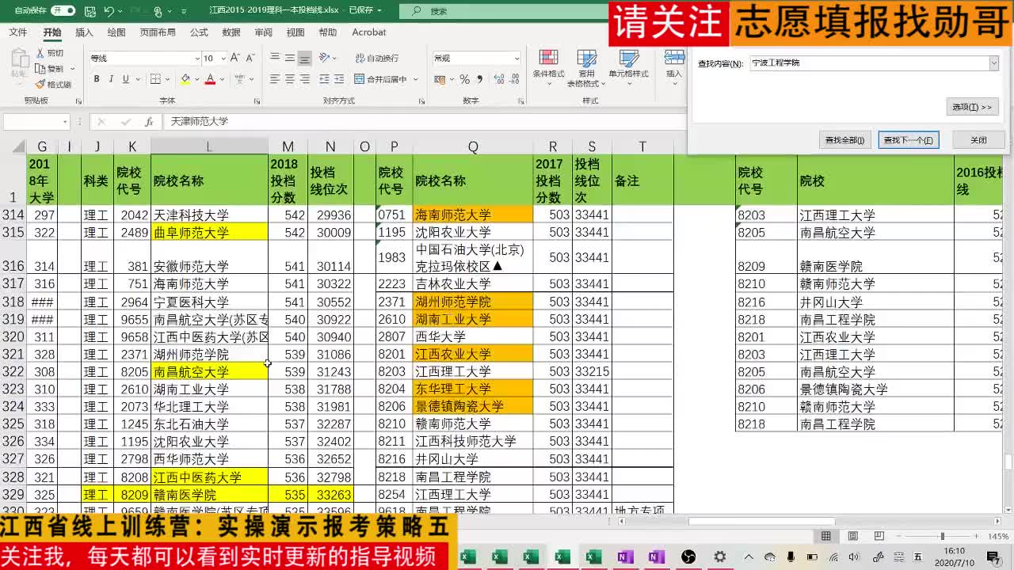Click the 查找内容 search input field
Viewport: 1014px width, 570px height.
(x=869, y=63)
